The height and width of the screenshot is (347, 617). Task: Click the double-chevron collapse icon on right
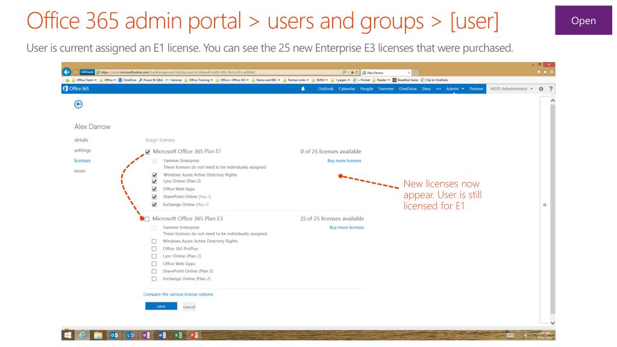545,205
